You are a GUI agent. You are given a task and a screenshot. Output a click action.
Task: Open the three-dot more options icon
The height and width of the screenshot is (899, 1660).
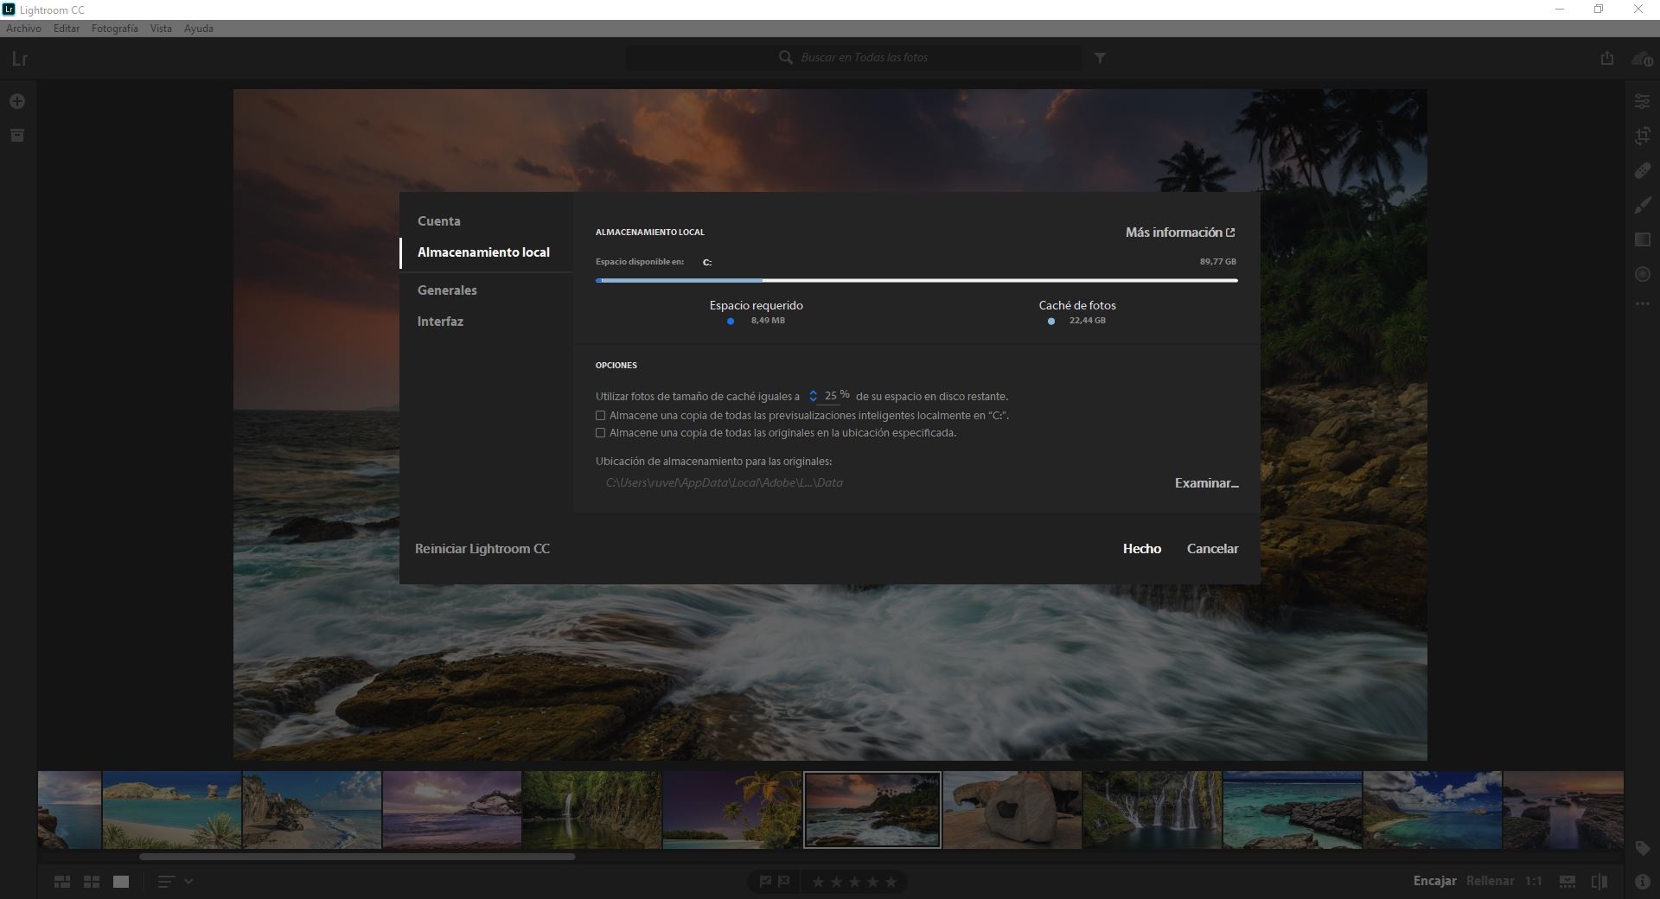(x=1643, y=304)
